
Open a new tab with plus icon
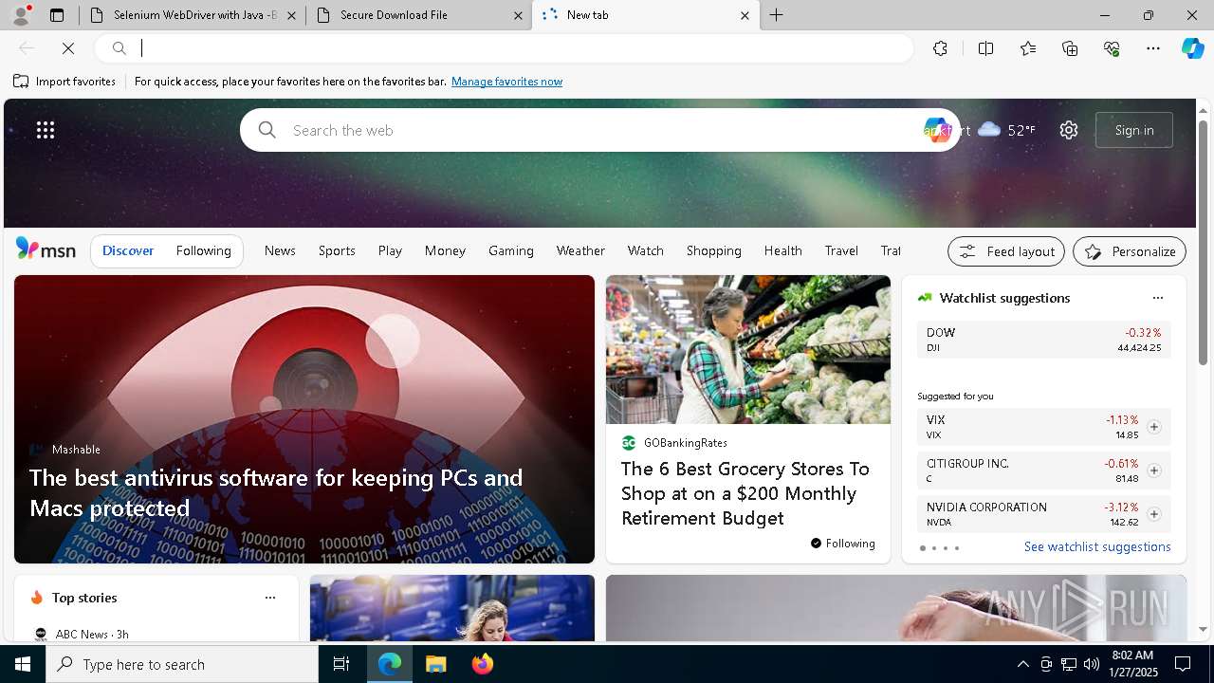[x=777, y=15]
